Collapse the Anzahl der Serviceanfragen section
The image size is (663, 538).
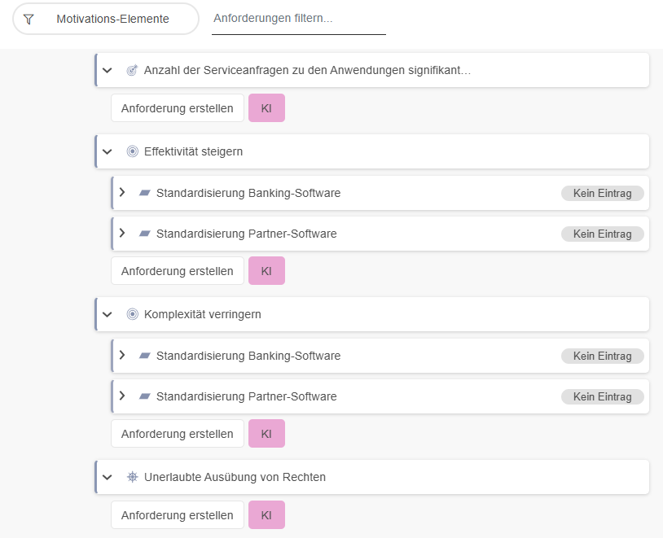point(108,71)
